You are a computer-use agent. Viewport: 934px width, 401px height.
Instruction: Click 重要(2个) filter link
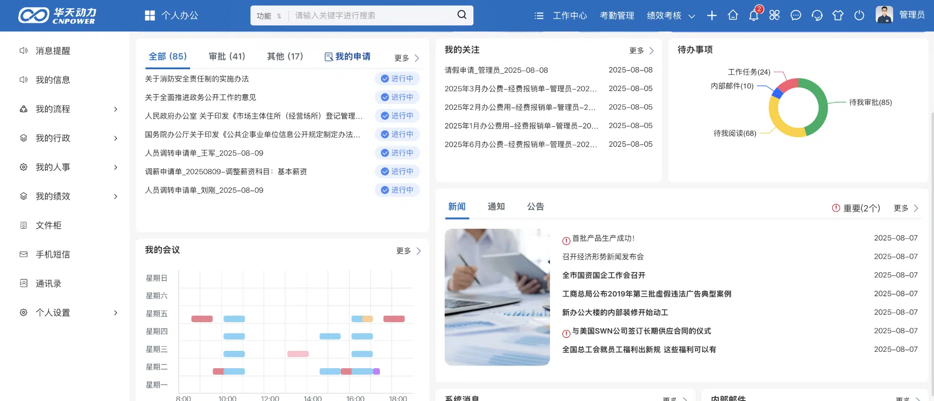click(856, 208)
